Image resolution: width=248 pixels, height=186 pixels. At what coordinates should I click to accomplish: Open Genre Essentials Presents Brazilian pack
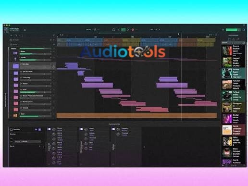pyautogui.click(x=233, y=130)
